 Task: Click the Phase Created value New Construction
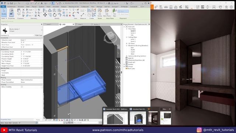click(31, 80)
